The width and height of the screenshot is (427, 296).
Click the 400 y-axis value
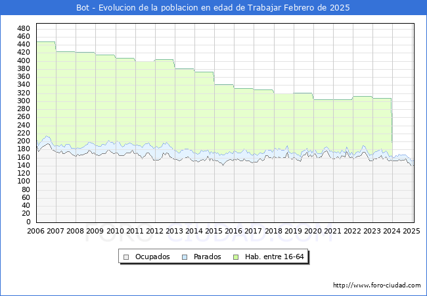tap(24, 61)
